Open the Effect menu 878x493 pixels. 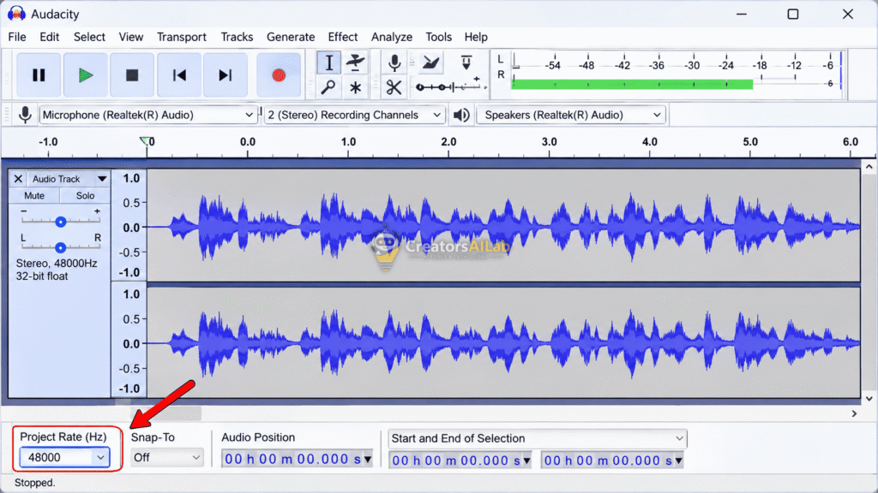[343, 37]
